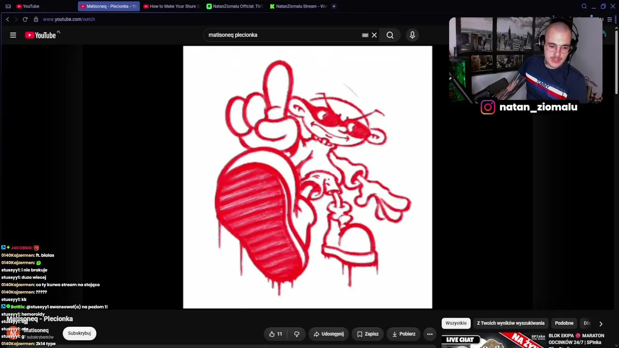Viewport: 619px width, 348px height.
Task: Dislike the video with thumbs down
Action: pos(297,334)
